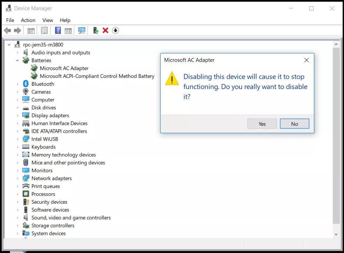Click the Bluetooth category icon
This screenshot has width=344, height=253.
(26, 84)
